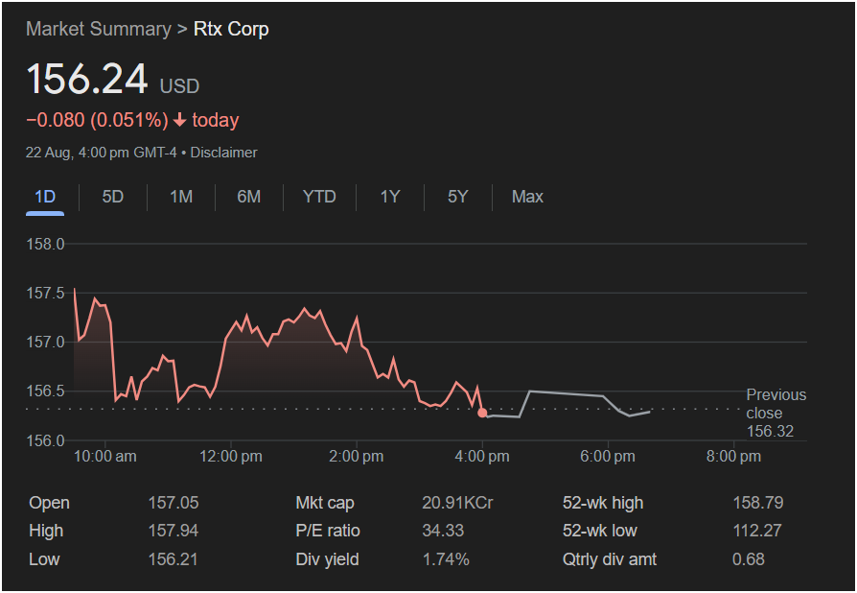
Task: Click the Div yield value 1.74%
Action: point(446,558)
